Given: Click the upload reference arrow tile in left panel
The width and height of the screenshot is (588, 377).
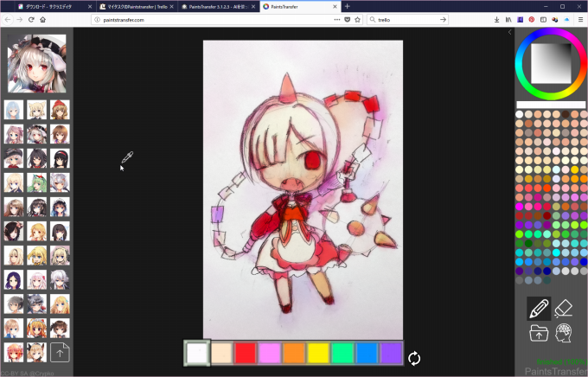Looking at the screenshot, I should [x=60, y=353].
